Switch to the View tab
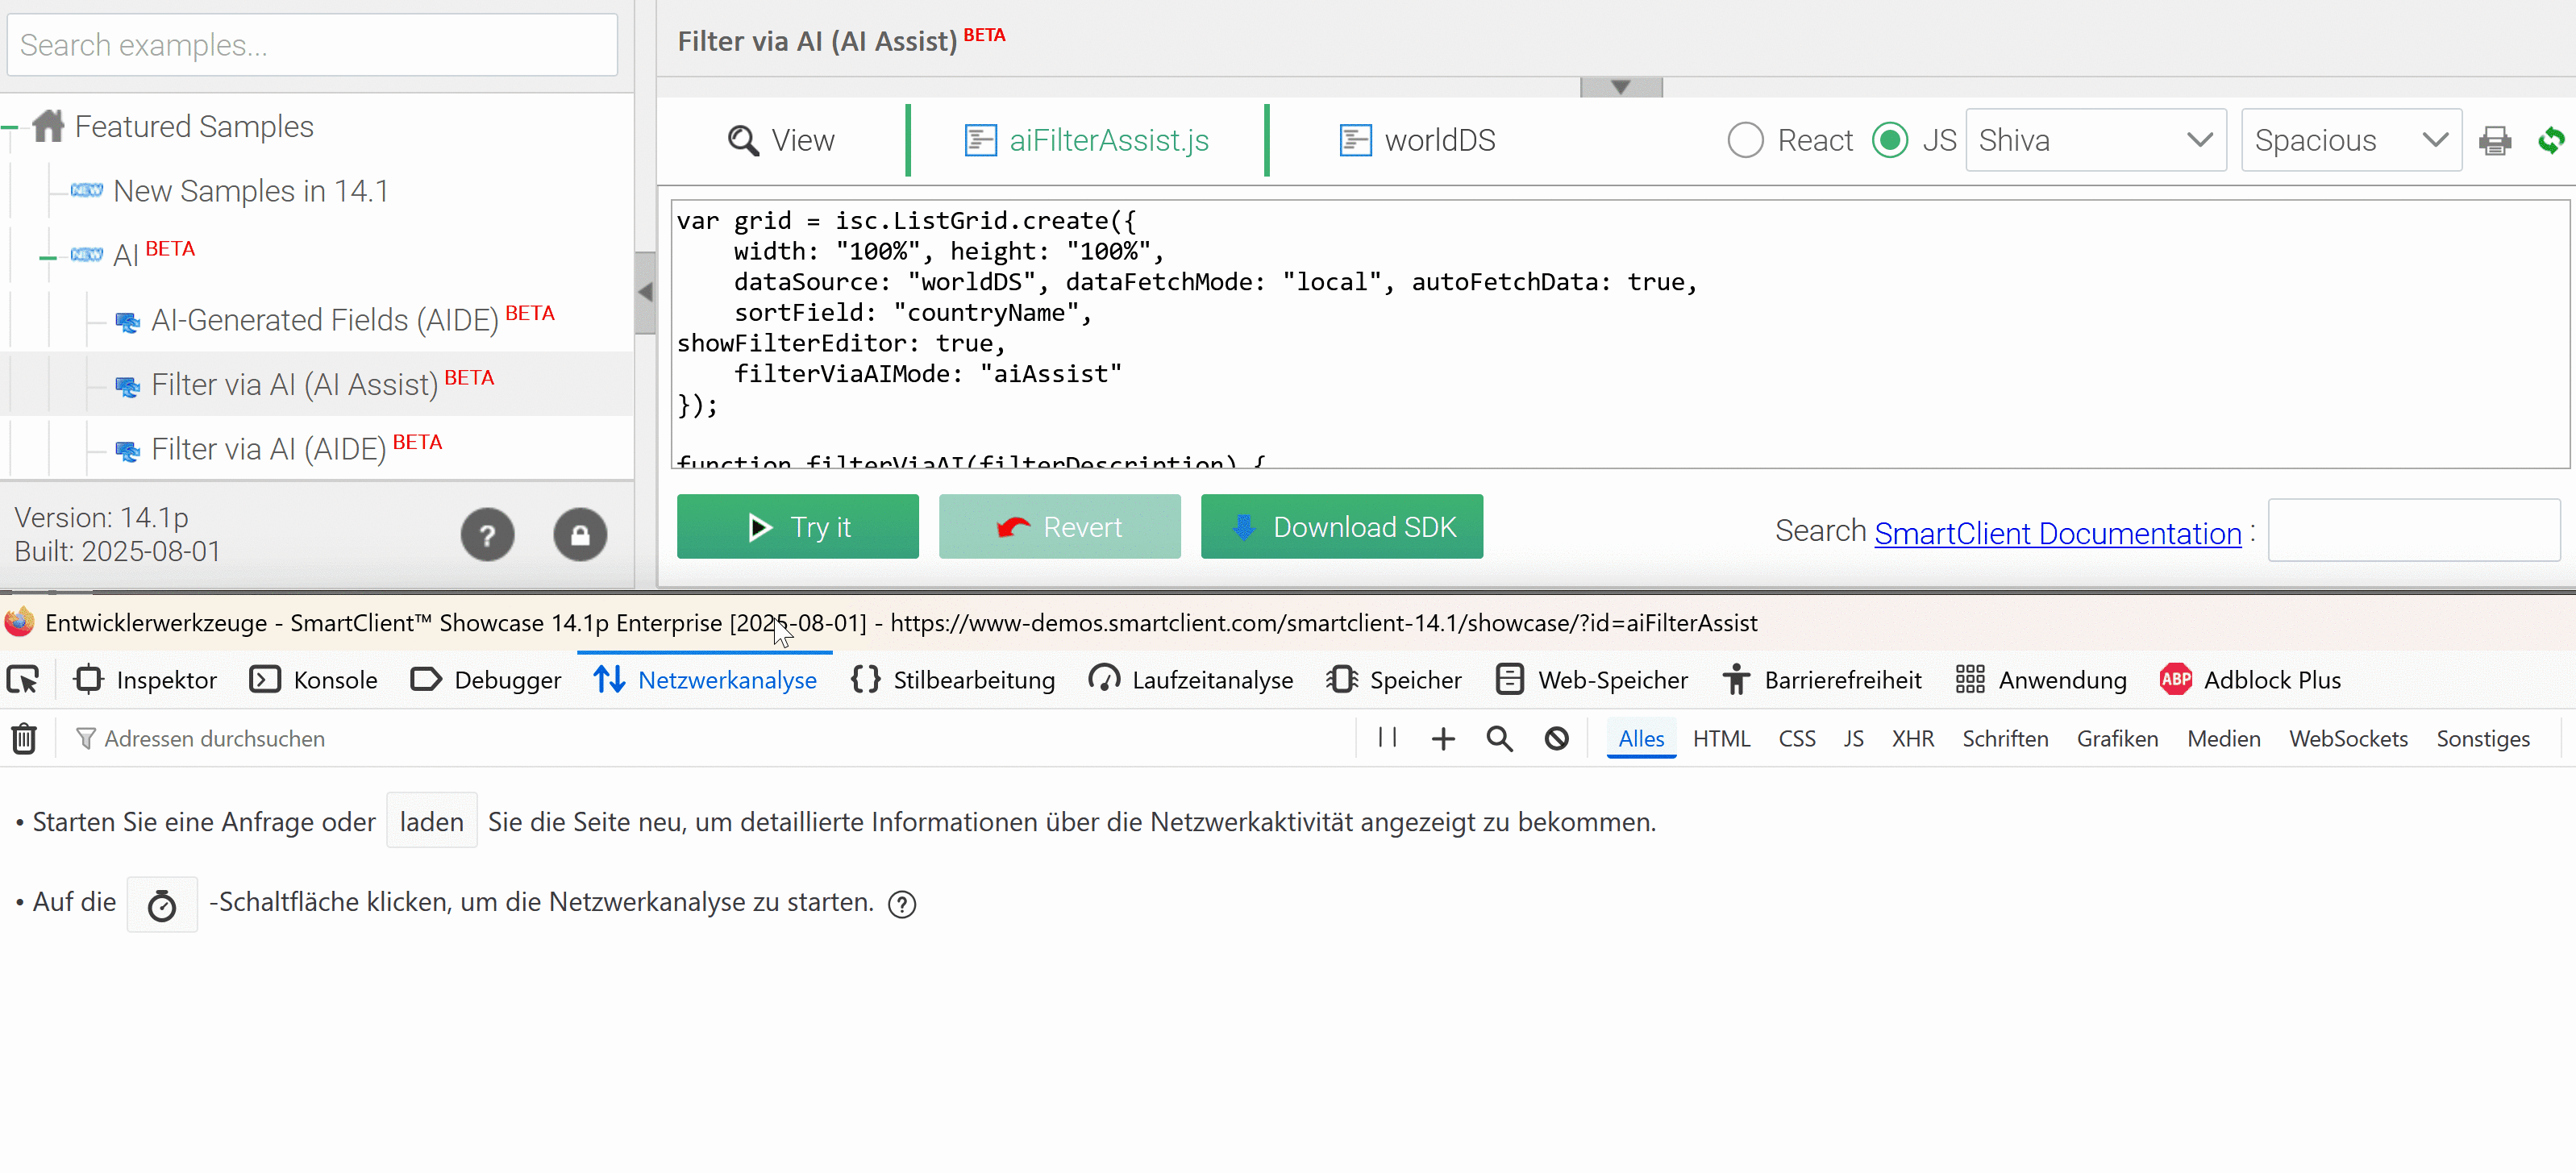Screen dimensions: 2576x1173 tap(781, 140)
